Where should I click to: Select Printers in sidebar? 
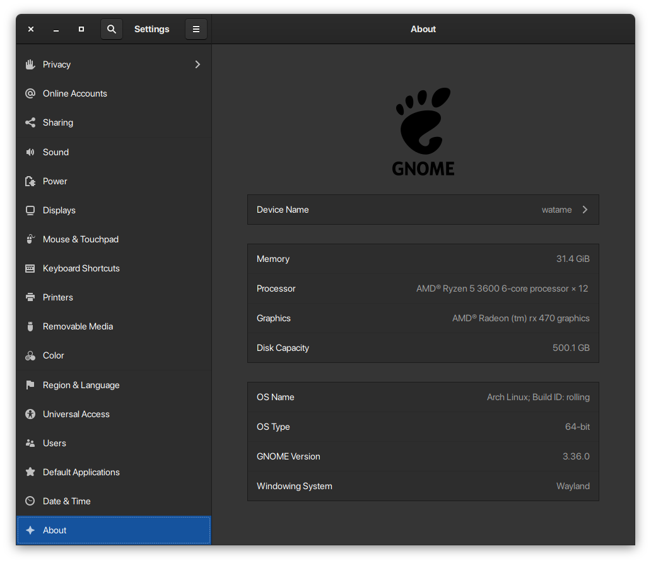pos(114,297)
